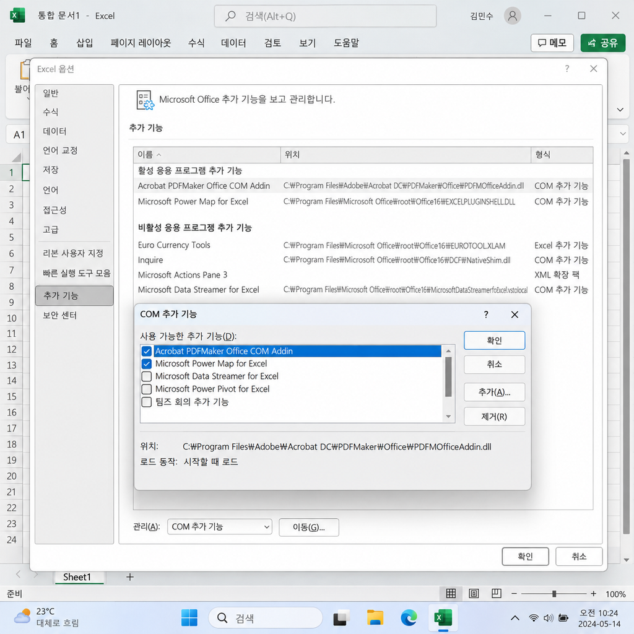This screenshot has height=634, width=634.
Task: Close the Excel 옵션 dialog
Action: [593, 69]
